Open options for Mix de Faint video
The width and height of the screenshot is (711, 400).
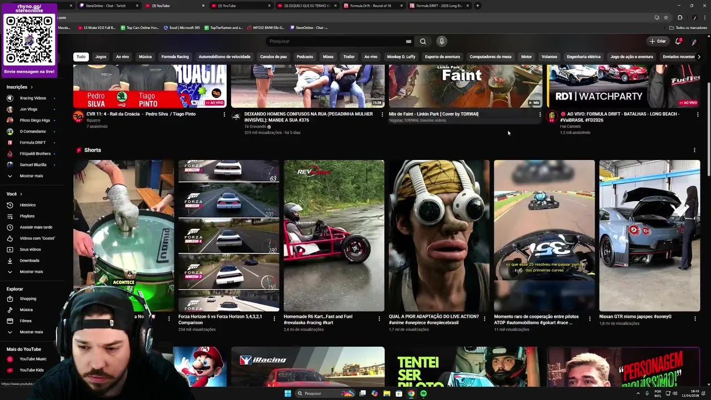[540, 114]
